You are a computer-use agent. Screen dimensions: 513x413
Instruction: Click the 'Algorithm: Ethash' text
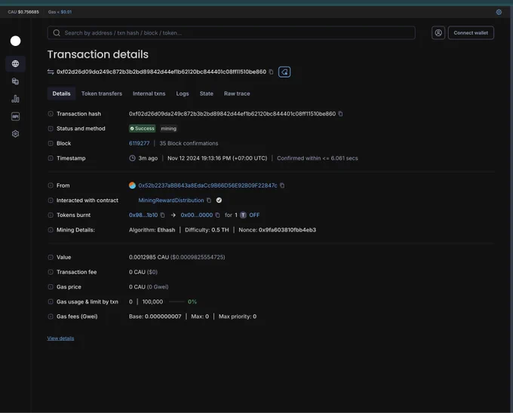(x=152, y=230)
